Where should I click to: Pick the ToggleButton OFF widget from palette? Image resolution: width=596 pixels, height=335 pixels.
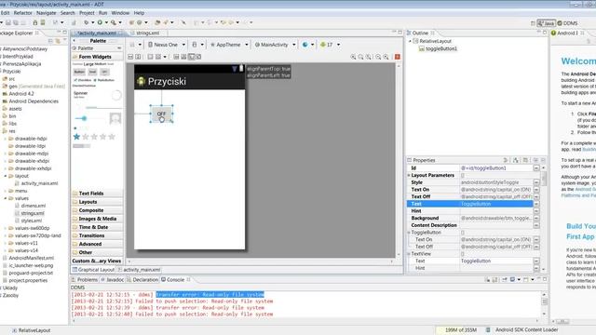point(104,72)
